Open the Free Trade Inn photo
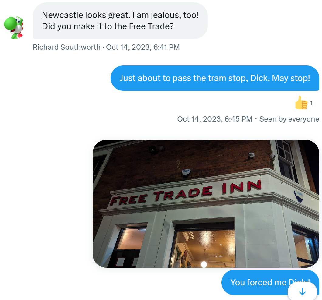This screenshot has height=300, width=322. [206, 204]
